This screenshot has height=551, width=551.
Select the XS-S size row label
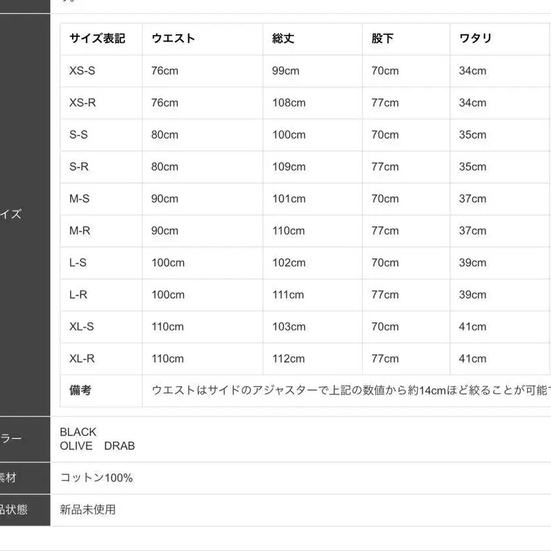pyautogui.click(x=82, y=71)
